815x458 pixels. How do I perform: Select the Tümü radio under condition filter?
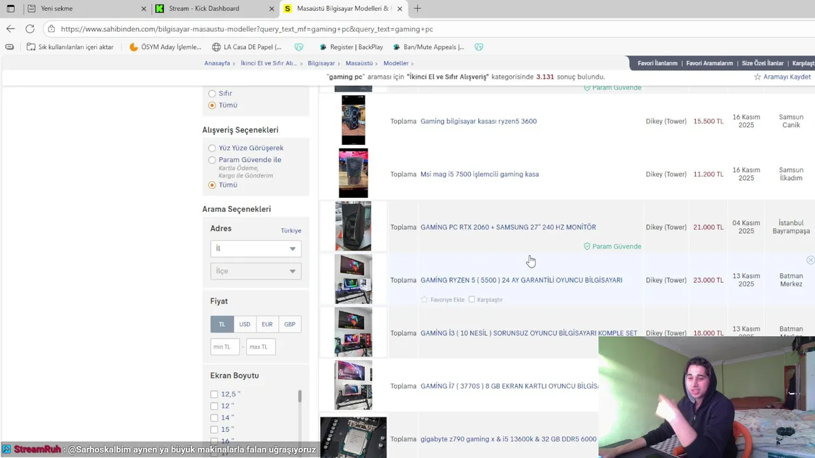click(x=212, y=106)
